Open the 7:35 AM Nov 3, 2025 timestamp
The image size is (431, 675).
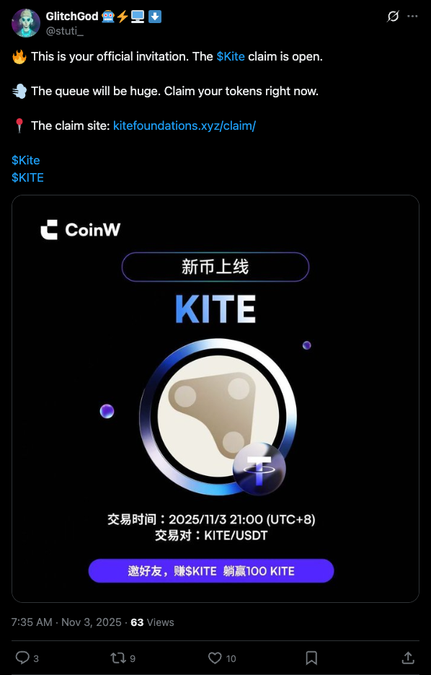point(66,622)
